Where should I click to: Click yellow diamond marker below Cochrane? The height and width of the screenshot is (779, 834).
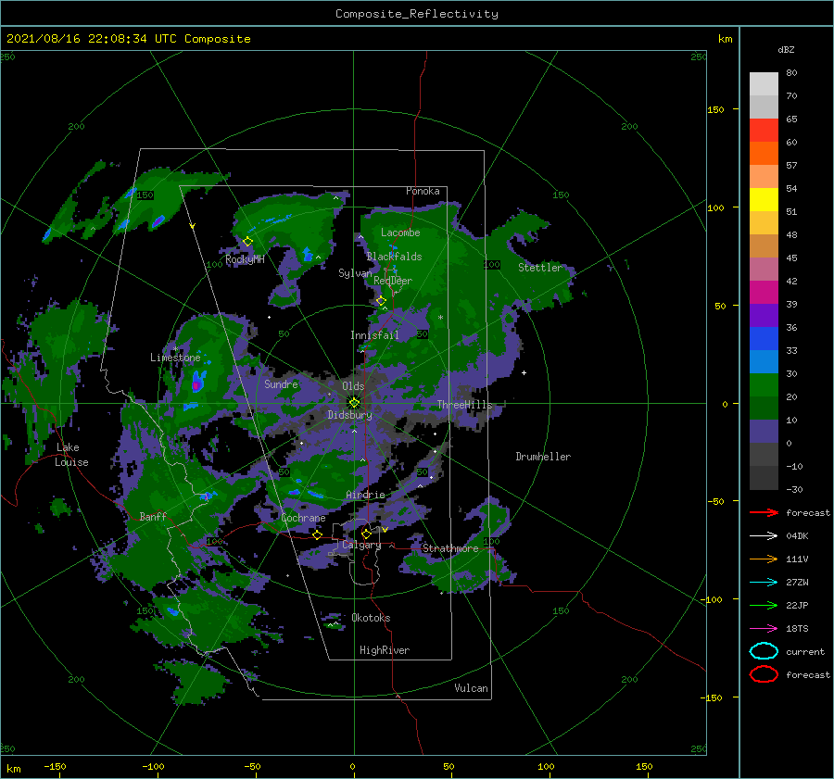point(317,534)
